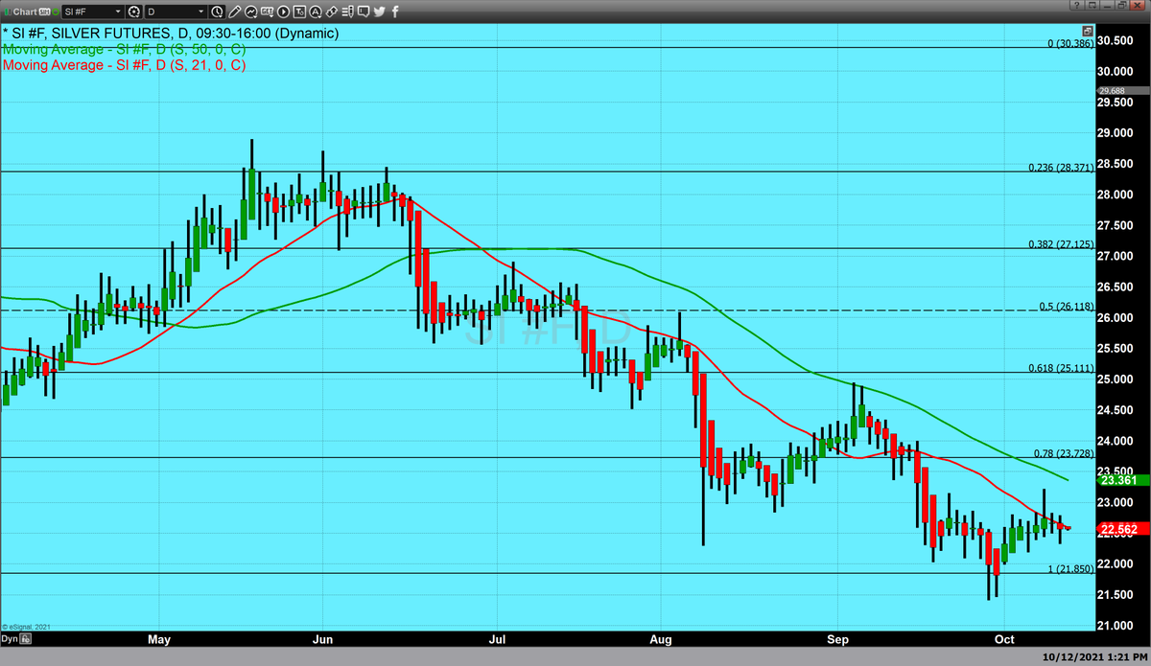This screenshot has width=1151, height=666.
Task: Click the play/replay icon
Action: point(284,11)
